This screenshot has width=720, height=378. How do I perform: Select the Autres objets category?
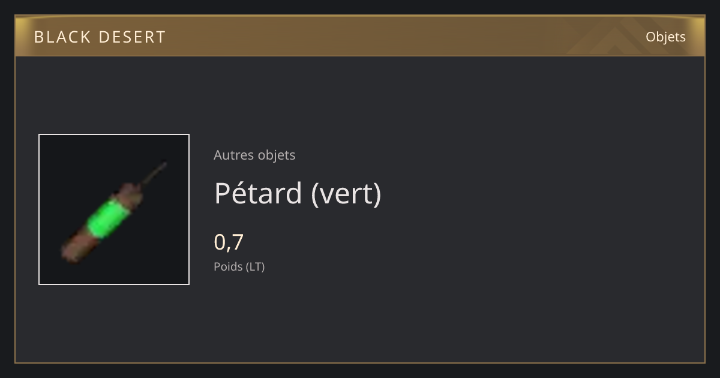pos(254,155)
